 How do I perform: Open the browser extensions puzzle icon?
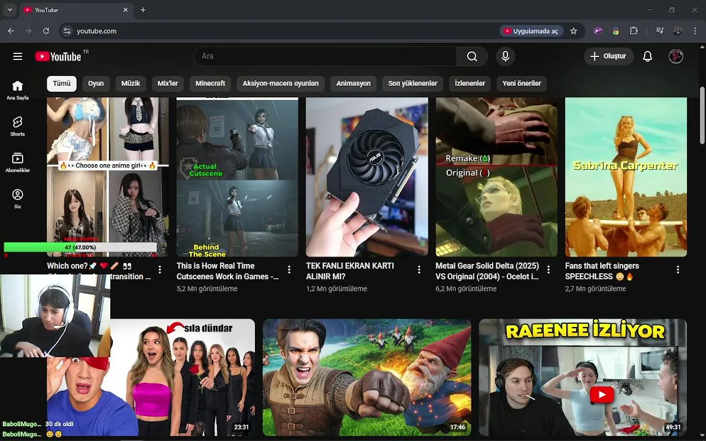[x=634, y=31]
